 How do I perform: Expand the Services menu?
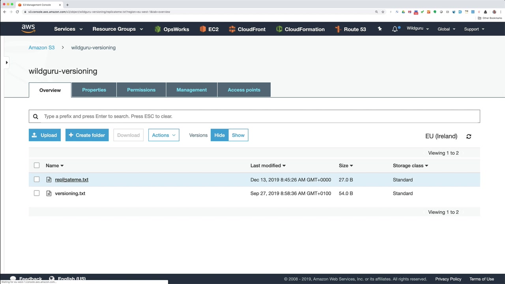click(x=68, y=29)
